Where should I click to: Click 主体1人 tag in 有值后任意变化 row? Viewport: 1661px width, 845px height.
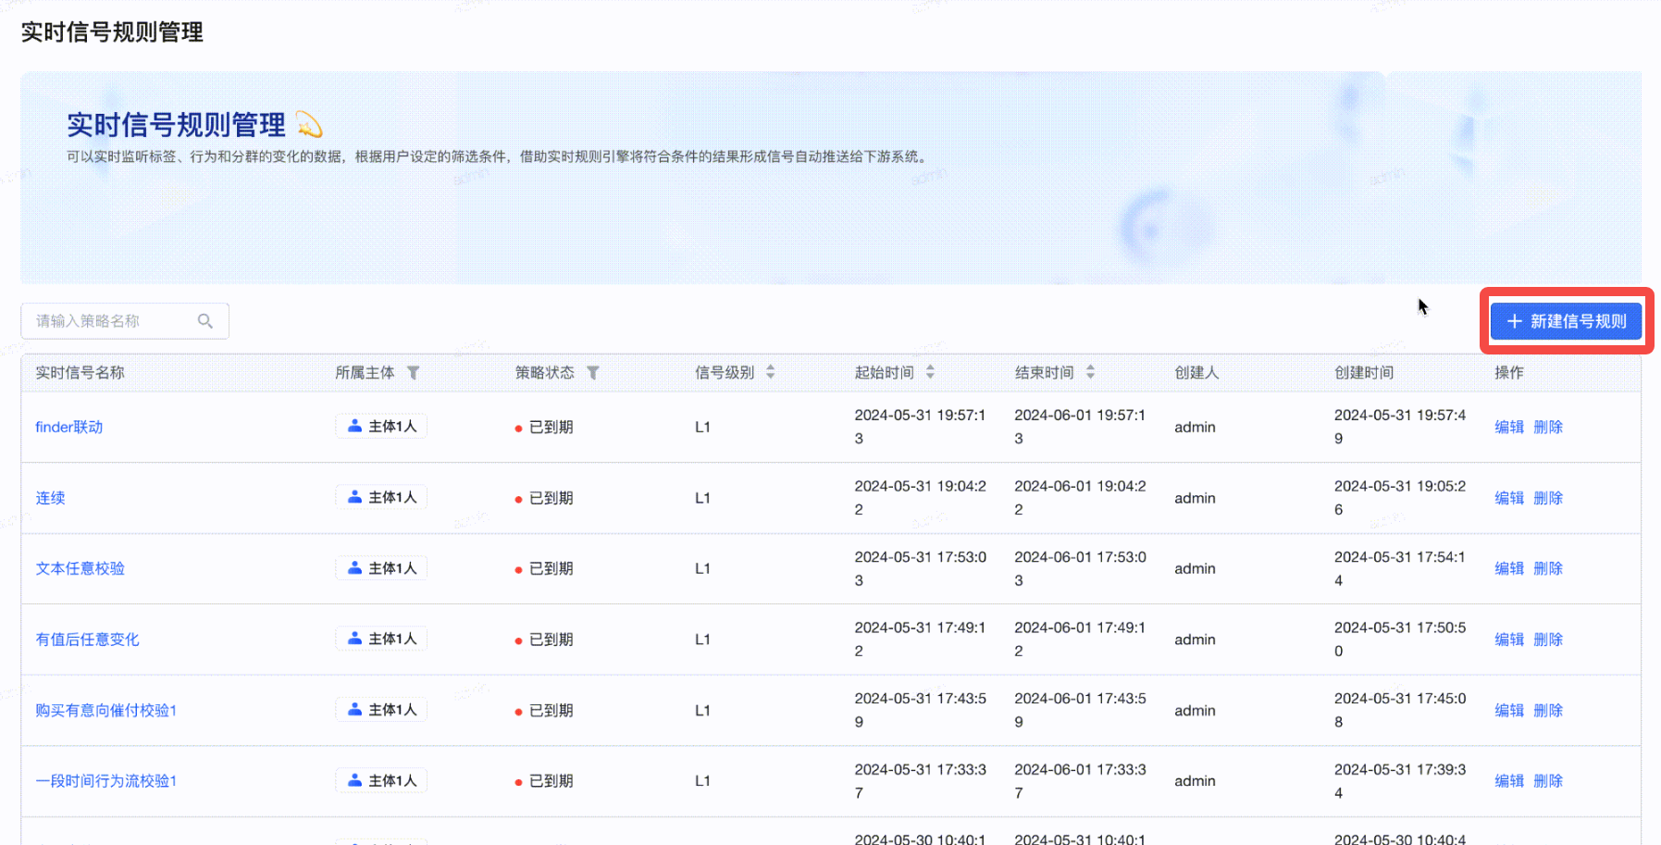[x=381, y=639]
